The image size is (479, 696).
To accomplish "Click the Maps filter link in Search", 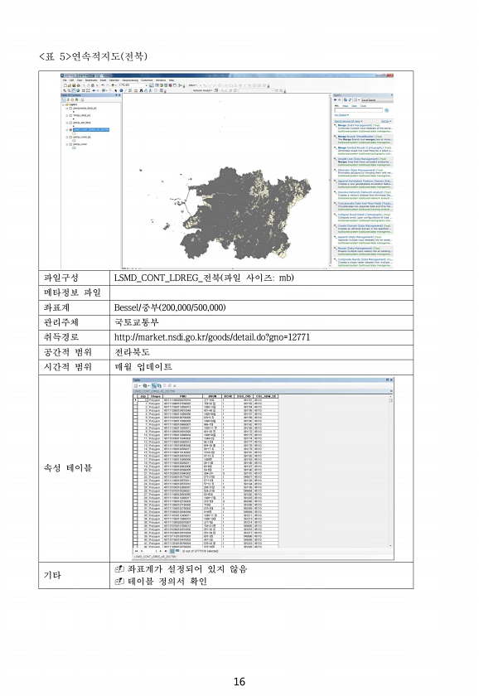I will (346, 106).
